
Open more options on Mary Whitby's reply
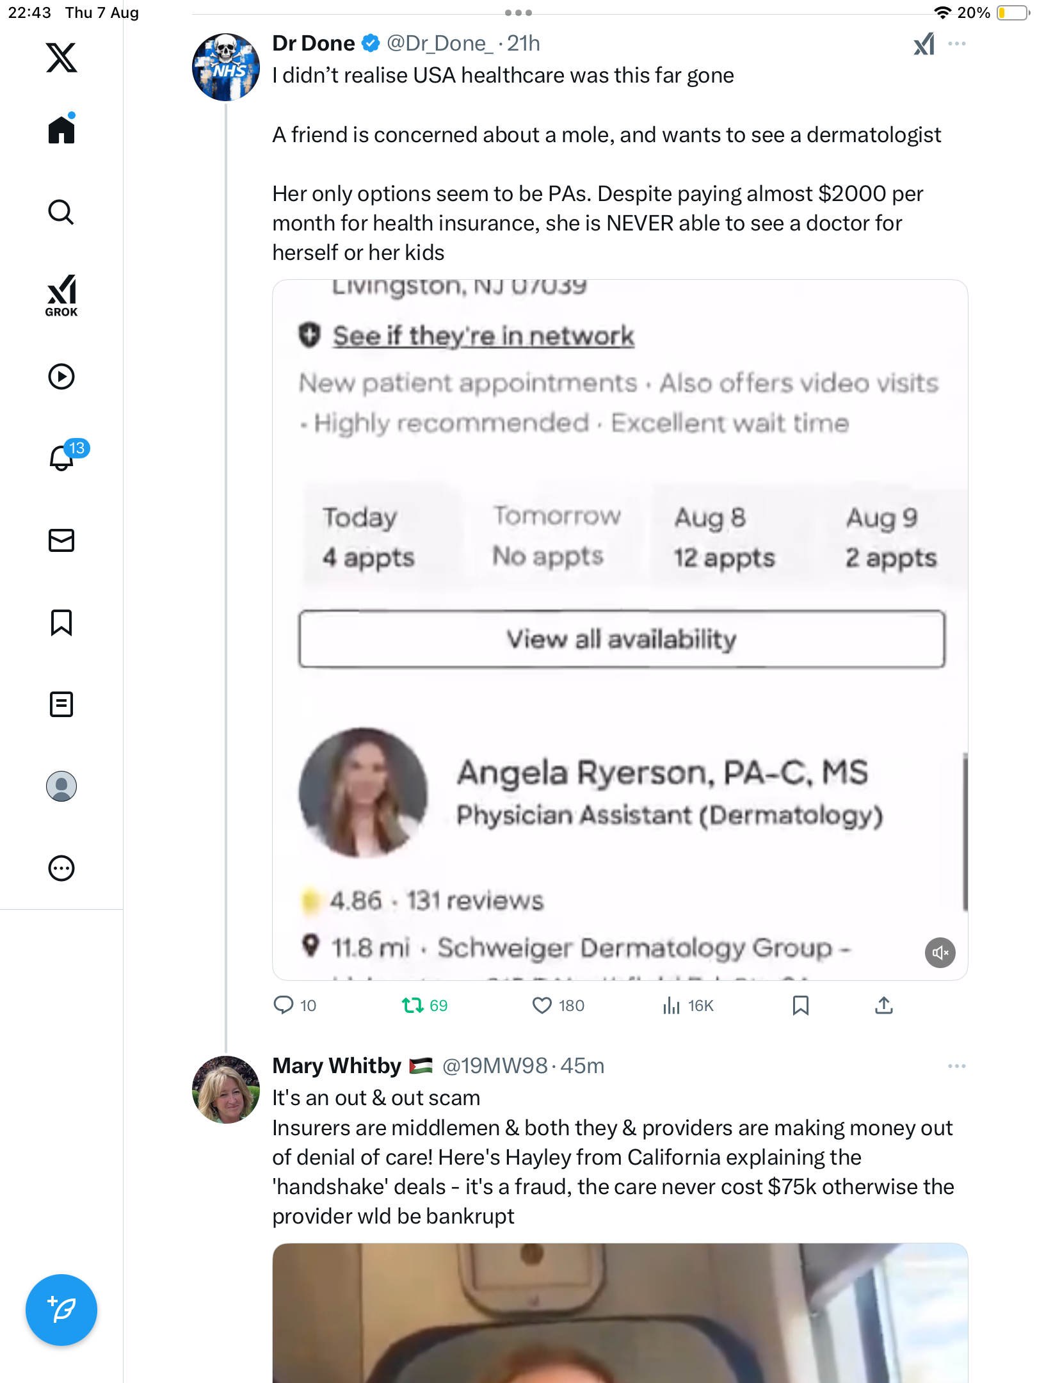click(x=957, y=1066)
